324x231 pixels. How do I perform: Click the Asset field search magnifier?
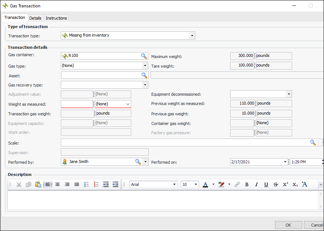(x=144, y=75)
